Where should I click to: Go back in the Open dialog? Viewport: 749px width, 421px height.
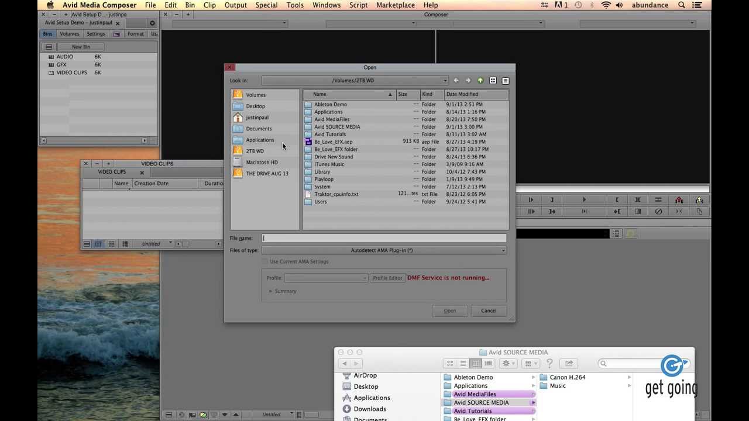pyautogui.click(x=456, y=81)
